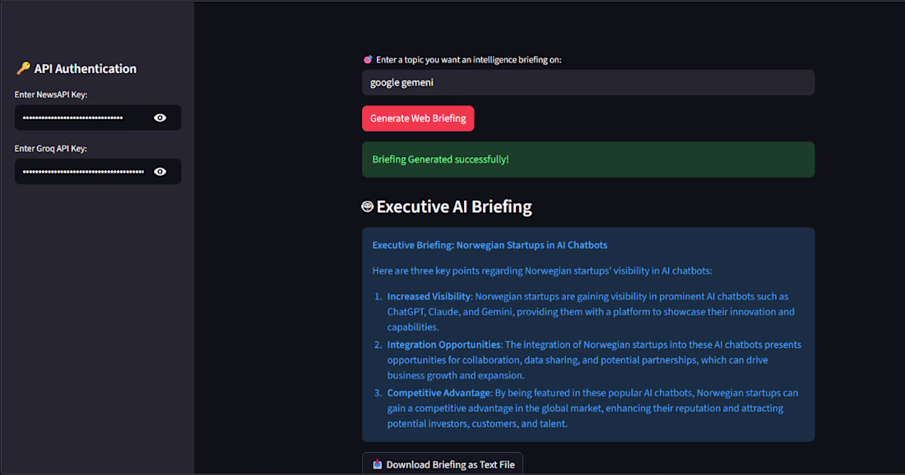The width and height of the screenshot is (905, 475).
Task: Reveal the Groq API key via eye icon
Action: pyautogui.click(x=160, y=172)
